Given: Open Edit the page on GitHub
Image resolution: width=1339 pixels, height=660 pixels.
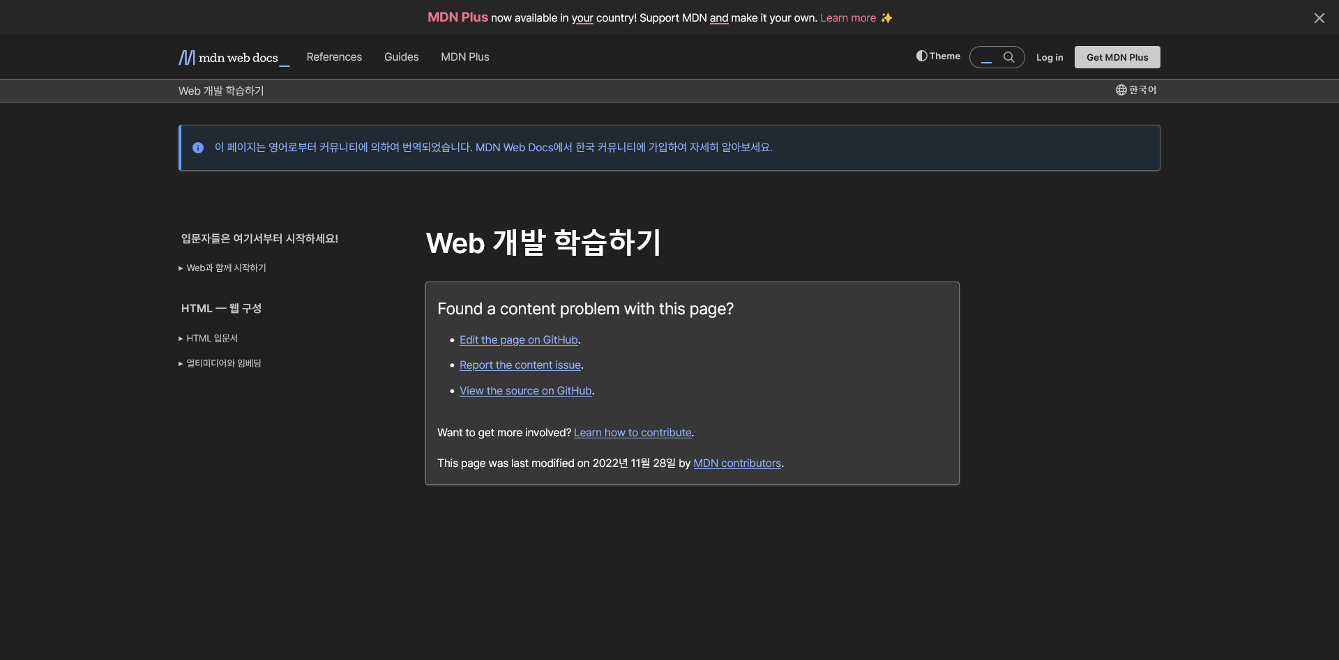Looking at the screenshot, I should coord(518,340).
